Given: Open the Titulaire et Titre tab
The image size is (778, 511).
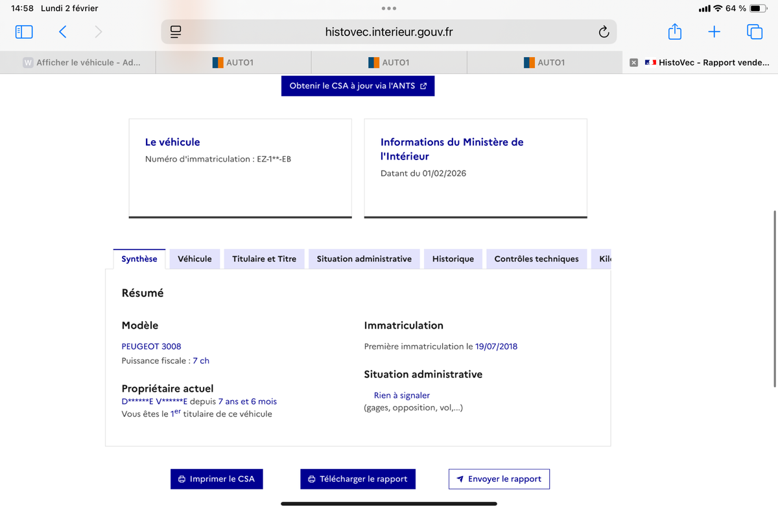Looking at the screenshot, I should (x=264, y=259).
